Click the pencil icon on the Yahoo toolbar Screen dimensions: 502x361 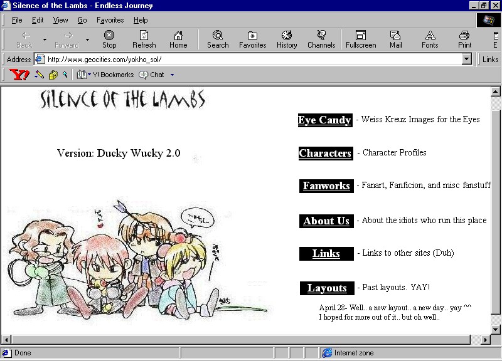pos(40,75)
